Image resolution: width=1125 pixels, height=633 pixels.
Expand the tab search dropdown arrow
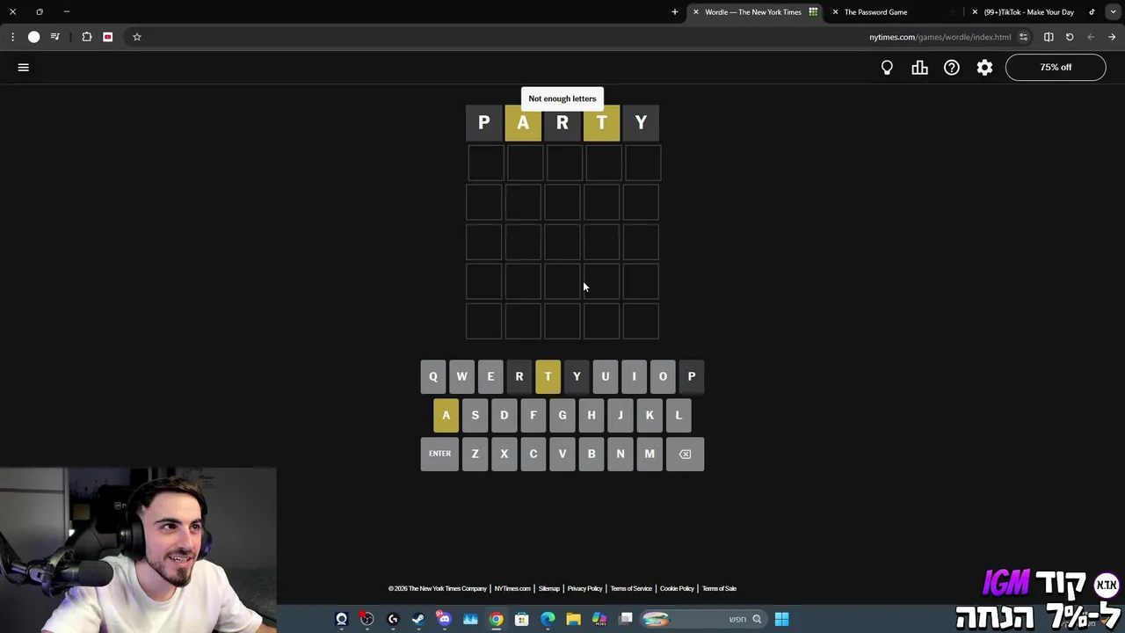(1113, 12)
